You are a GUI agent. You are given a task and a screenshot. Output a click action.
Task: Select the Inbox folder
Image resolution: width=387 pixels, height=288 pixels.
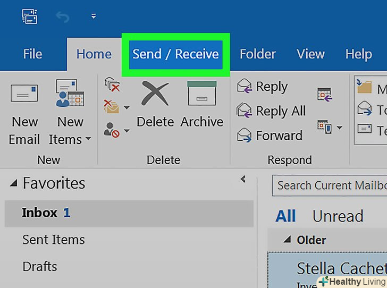[129, 213]
